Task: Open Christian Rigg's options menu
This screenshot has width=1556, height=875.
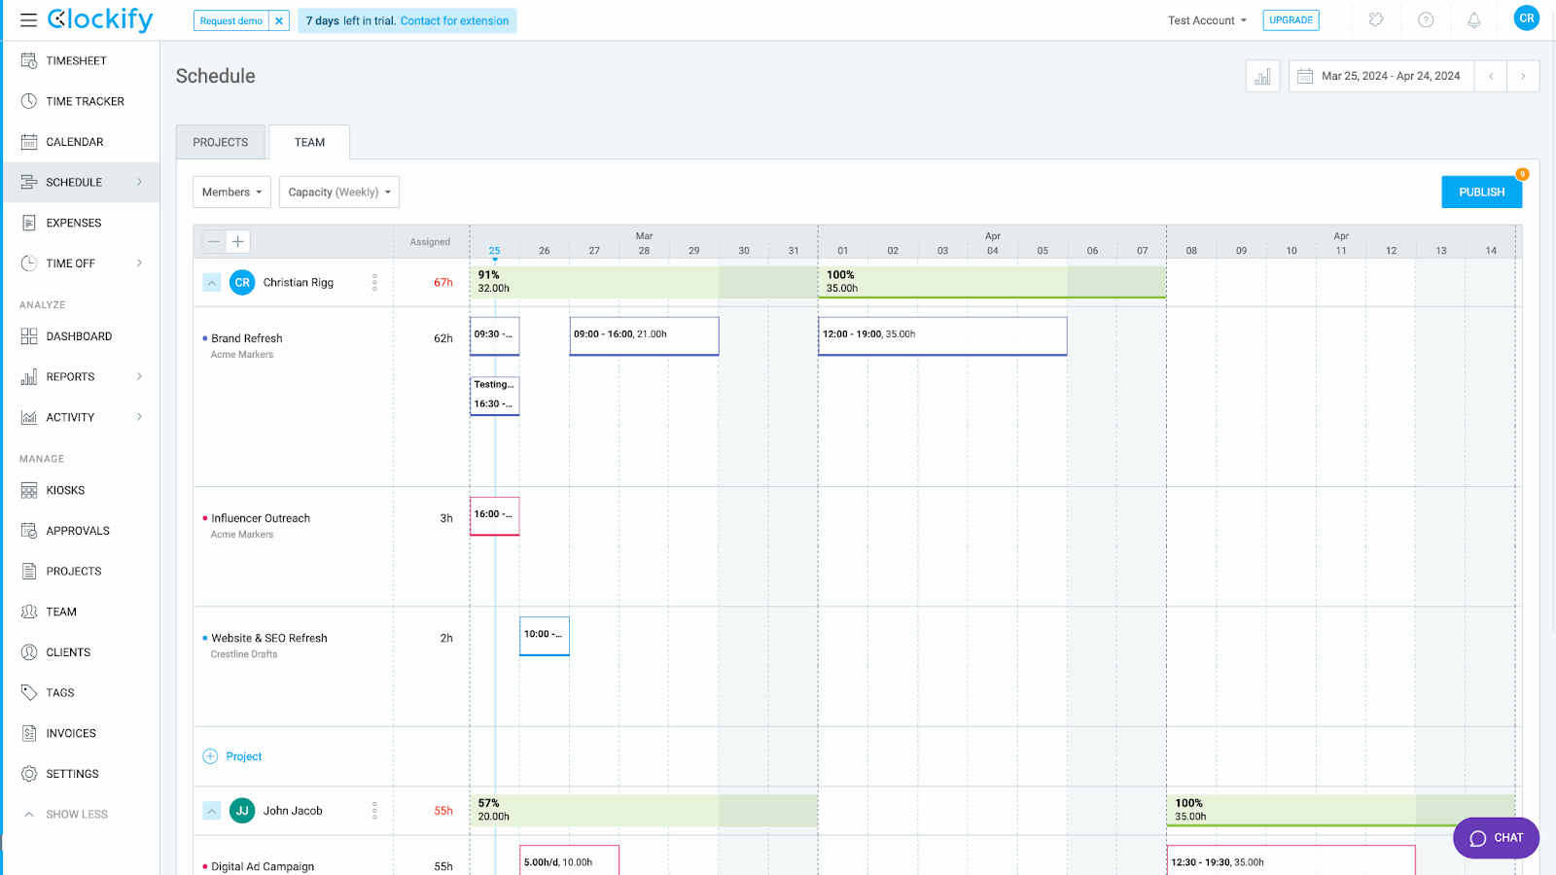Action: [374, 282]
